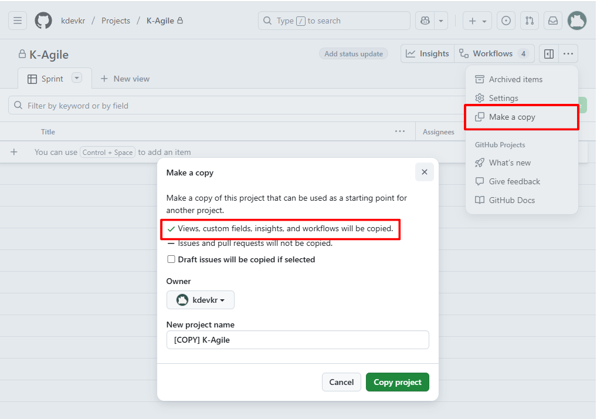Click the New project name field
Image resolution: width=597 pixels, height=419 pixels.
(297, 340)
